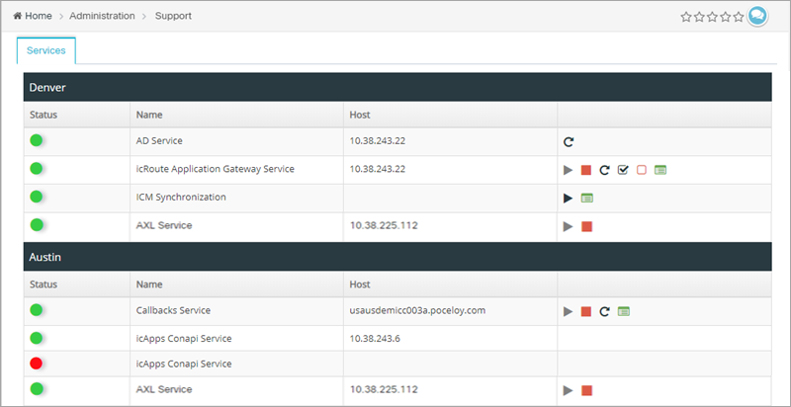Image resolution: width=791 pixels, height=407 pixels.
Task: Stop the Austin AXL Service
Action: tap(586, 390)
